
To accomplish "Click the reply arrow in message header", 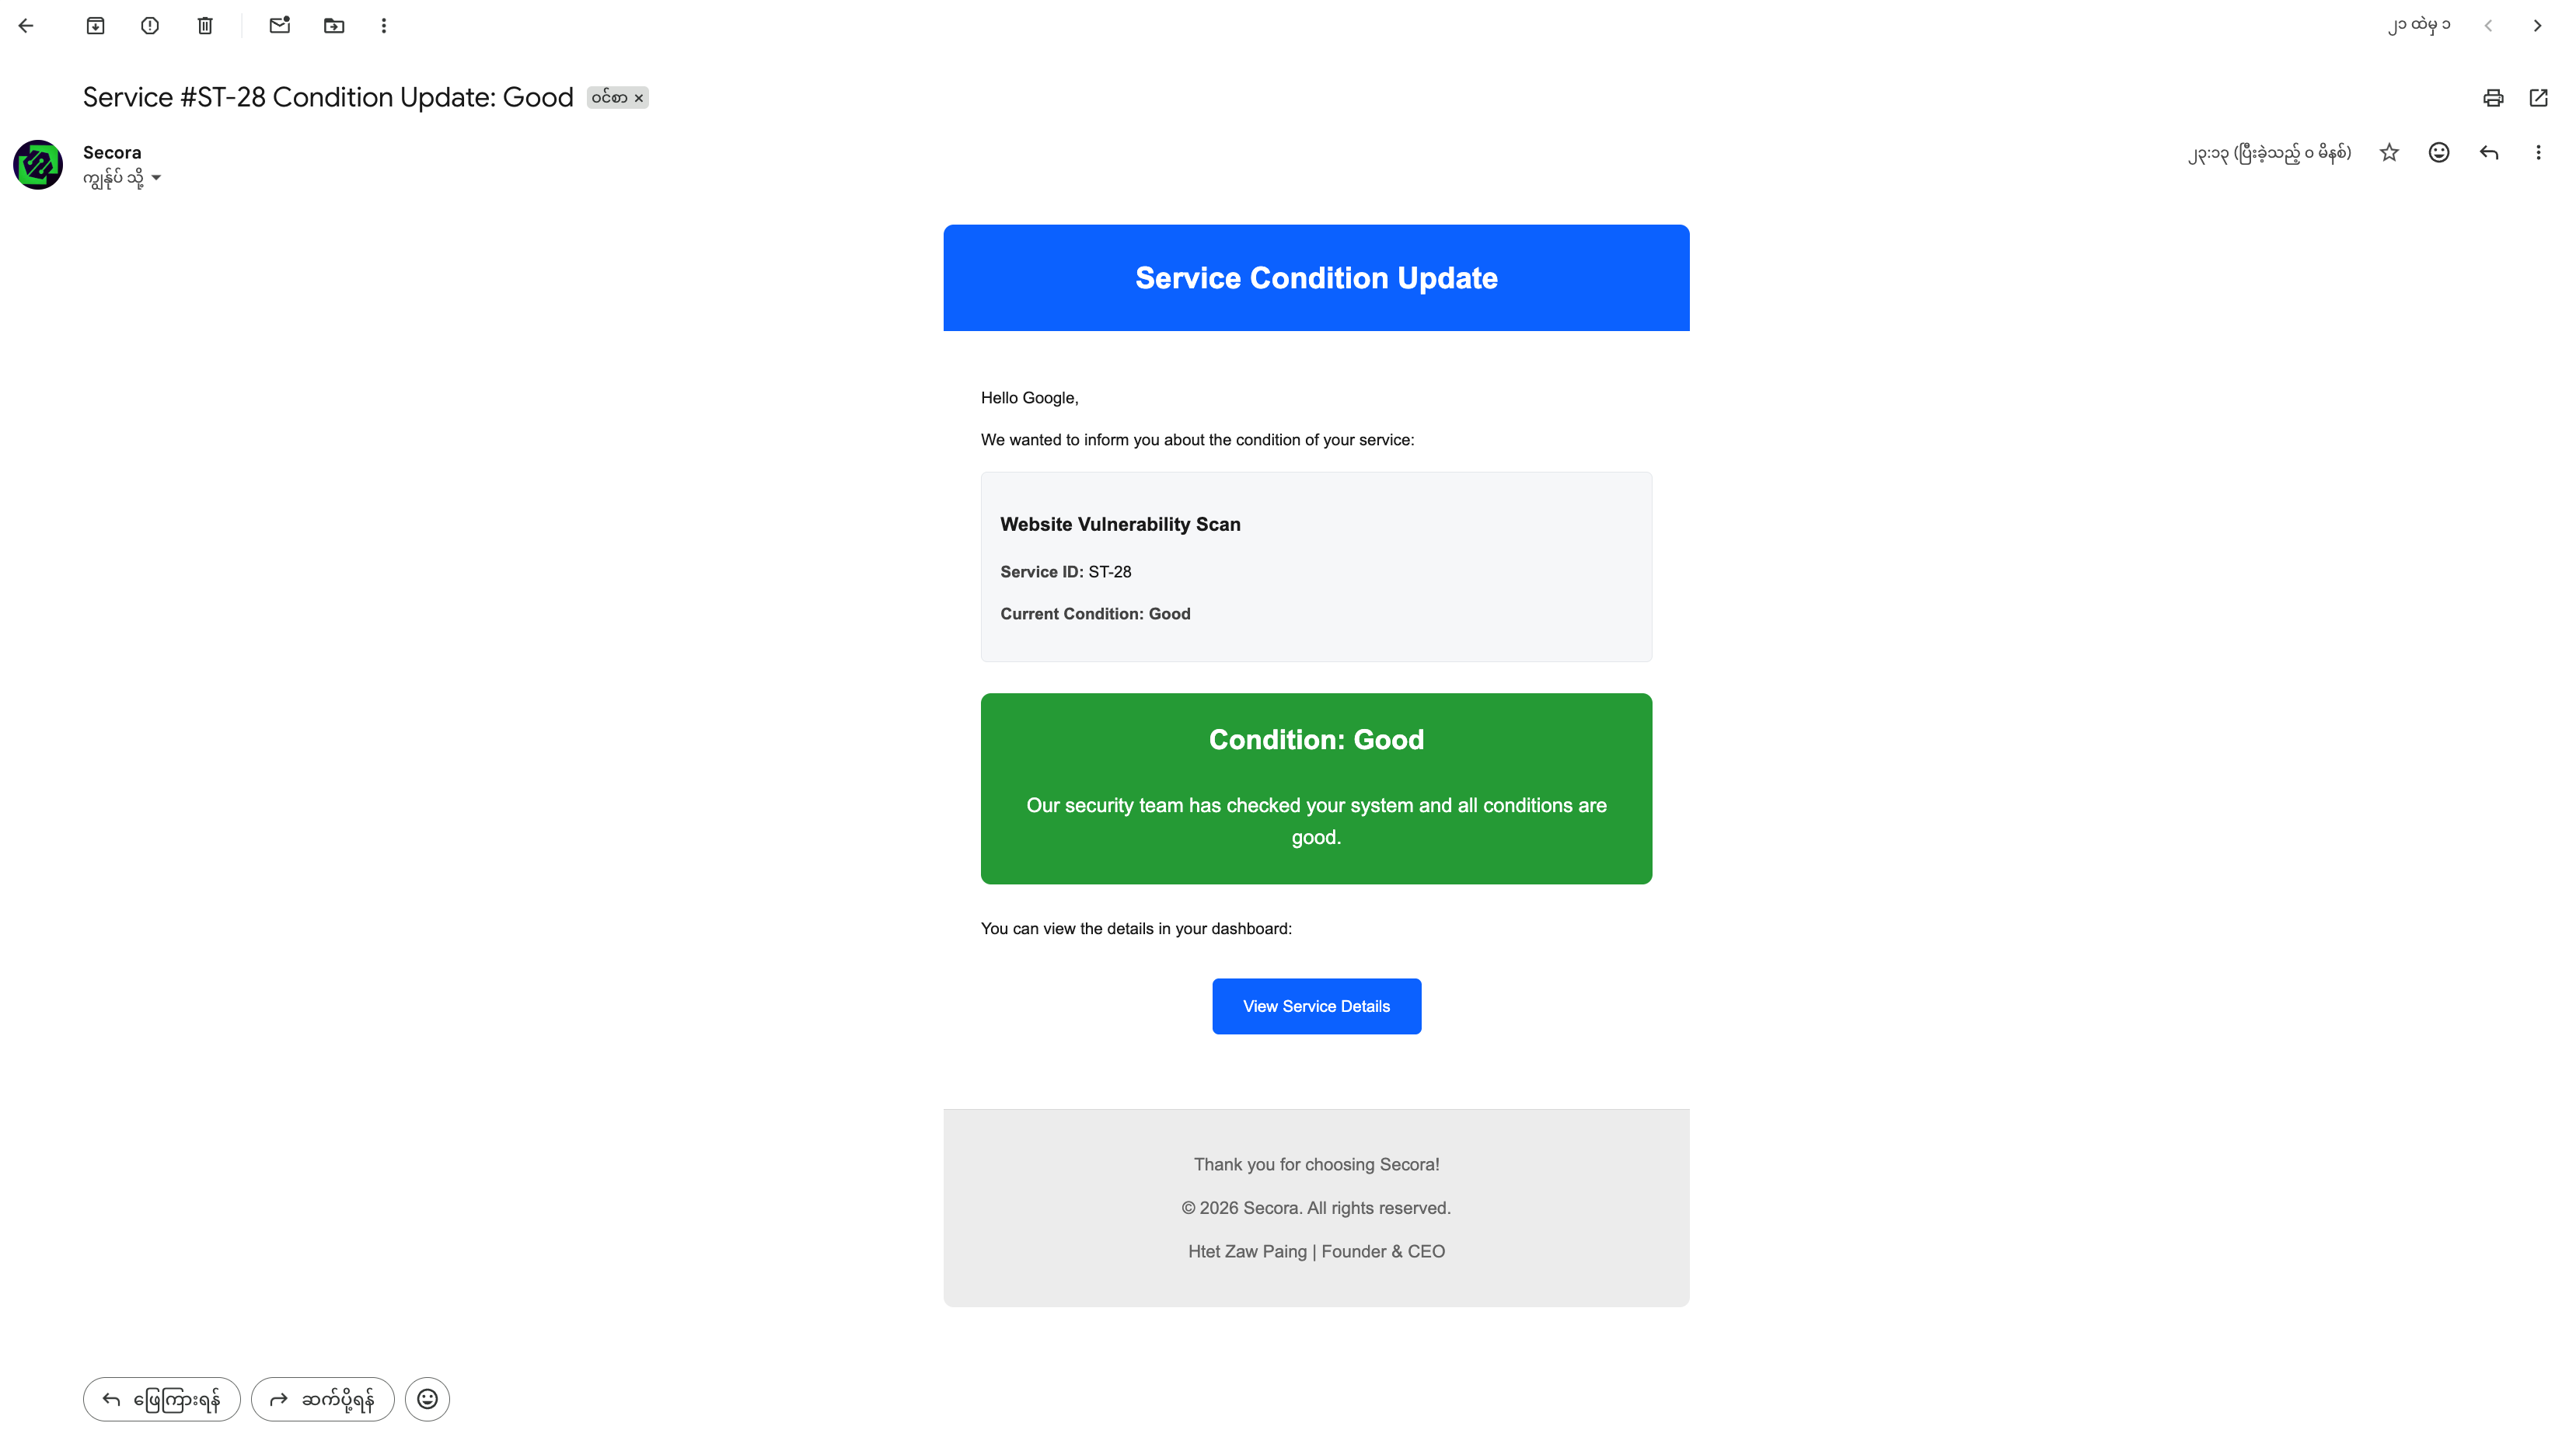I will (x=2489, y=152).
